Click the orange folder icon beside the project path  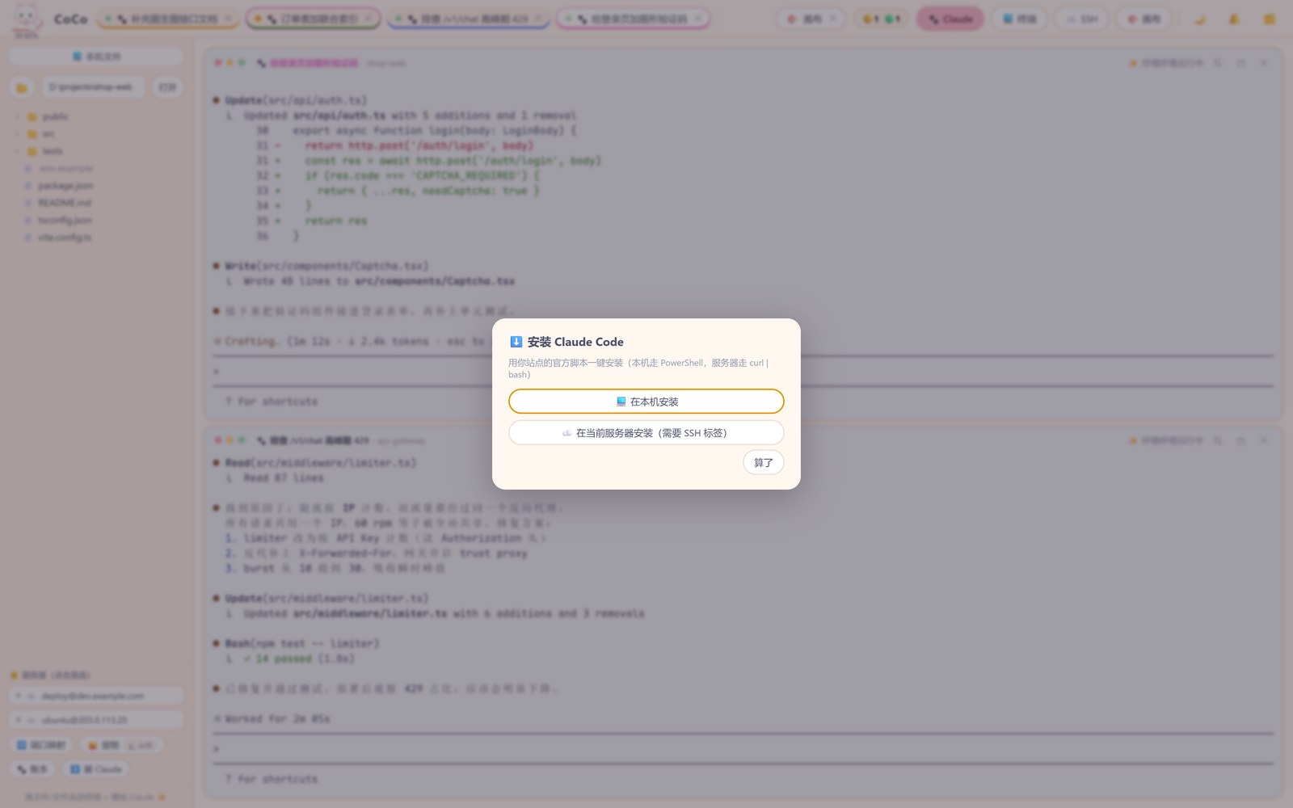[x=22, y=87]
